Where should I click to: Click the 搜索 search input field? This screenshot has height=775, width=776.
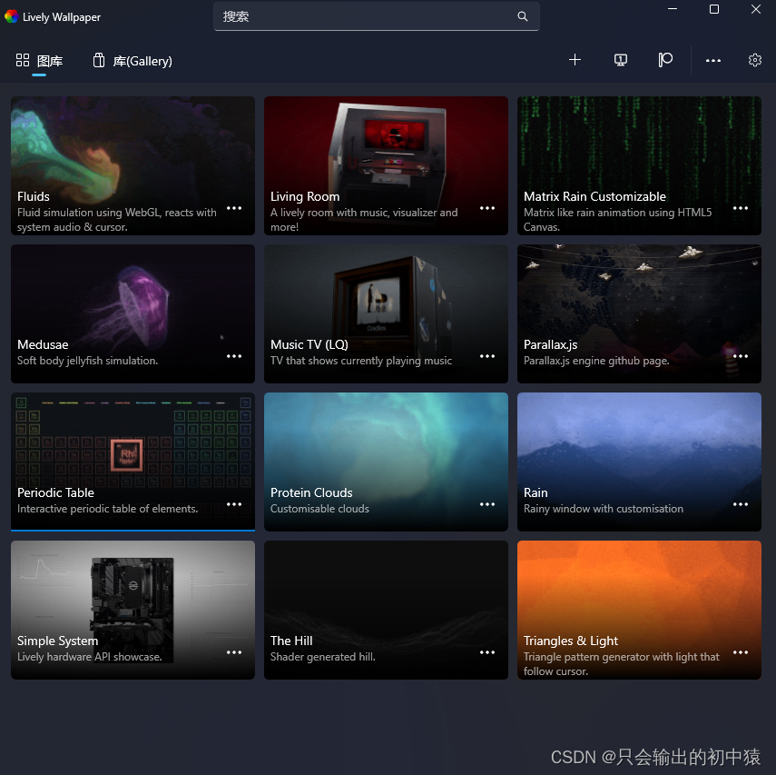click(376, 16)
